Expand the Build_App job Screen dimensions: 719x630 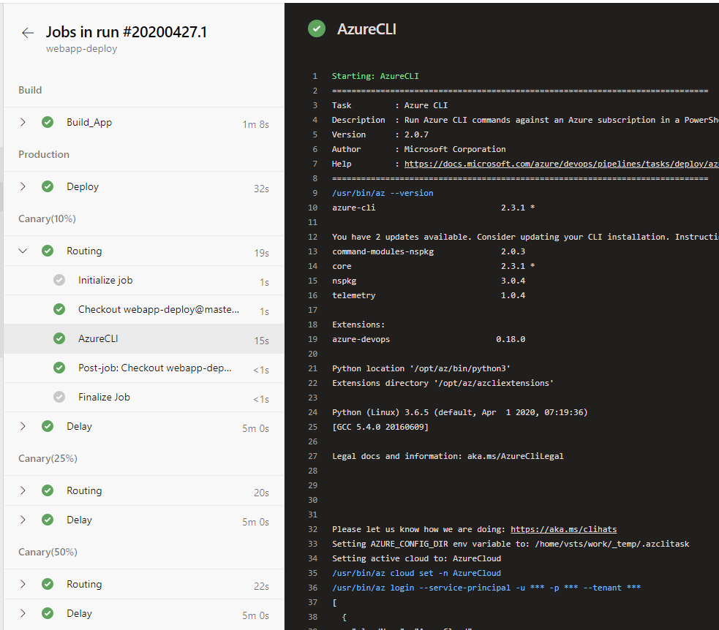click(23, 122)
